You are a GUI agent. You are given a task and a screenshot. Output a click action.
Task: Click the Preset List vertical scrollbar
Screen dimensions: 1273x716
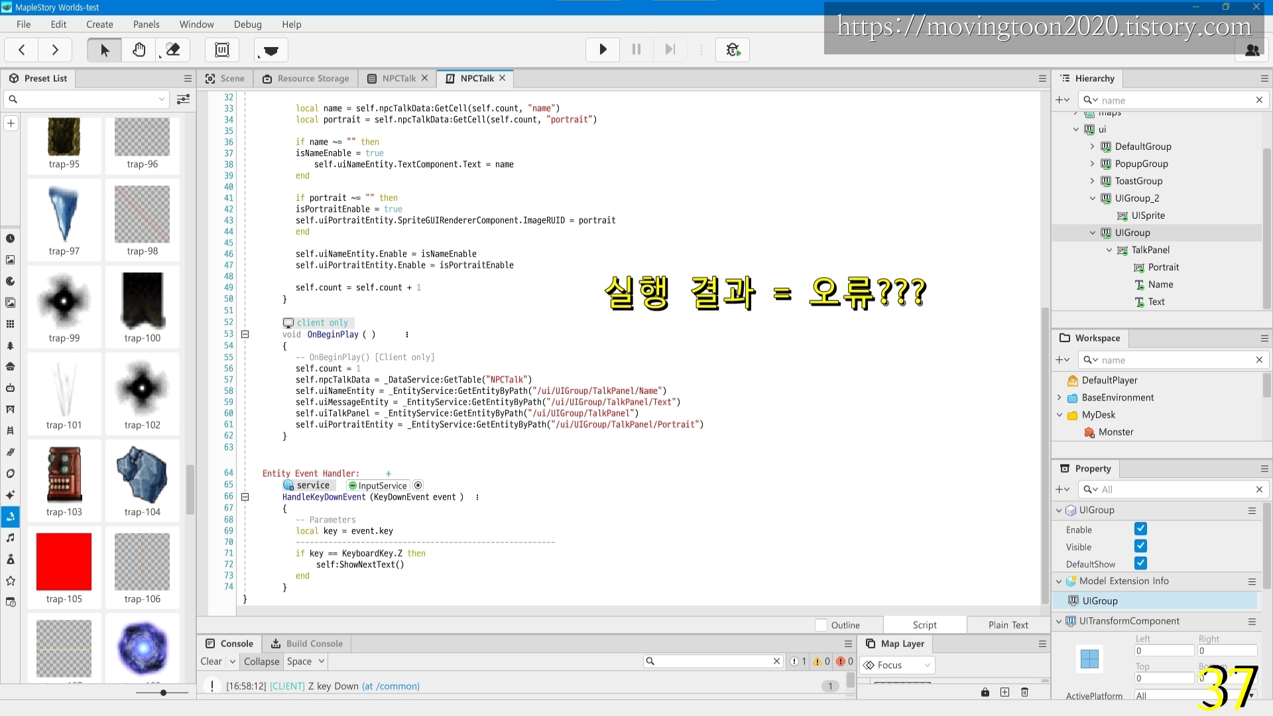[190, 490]
